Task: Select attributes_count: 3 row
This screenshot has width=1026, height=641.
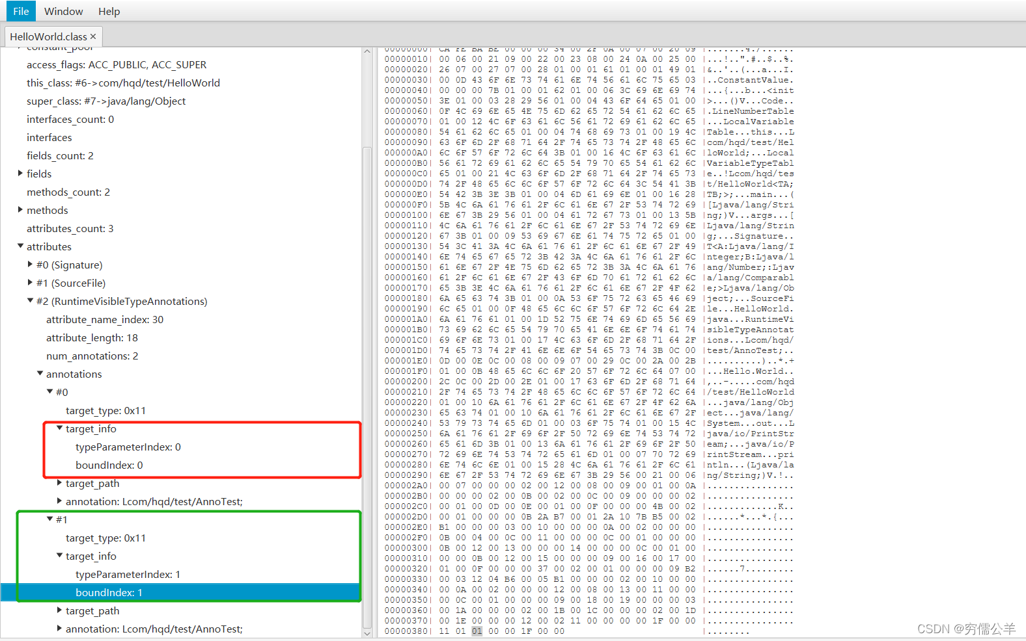Action: coord(70,228)
